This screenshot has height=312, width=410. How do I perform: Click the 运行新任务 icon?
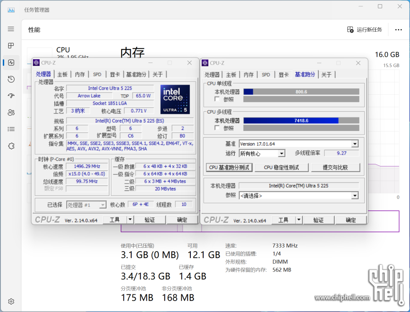350,30
